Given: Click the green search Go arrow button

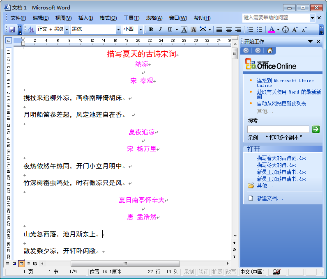Looking at the screenshot, I should pos(316,129).
